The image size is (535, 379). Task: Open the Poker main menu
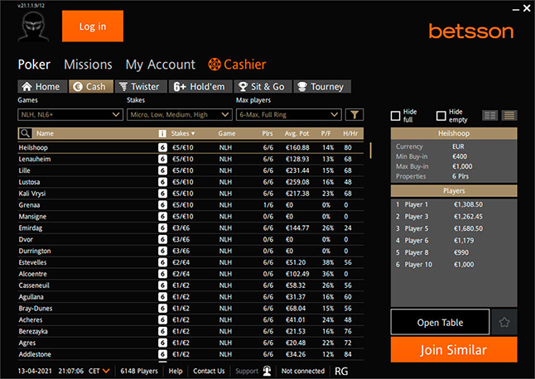pos(34,65)
